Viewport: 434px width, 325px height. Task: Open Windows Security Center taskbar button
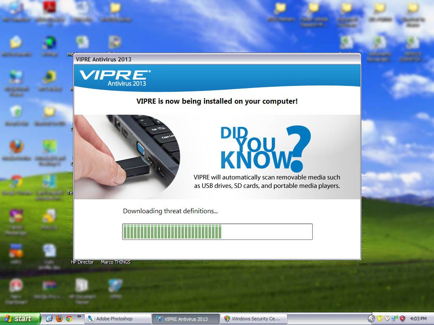click(x=253, y=319)
